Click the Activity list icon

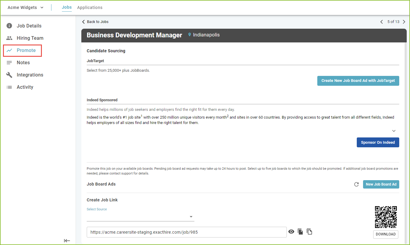[9, 87]
